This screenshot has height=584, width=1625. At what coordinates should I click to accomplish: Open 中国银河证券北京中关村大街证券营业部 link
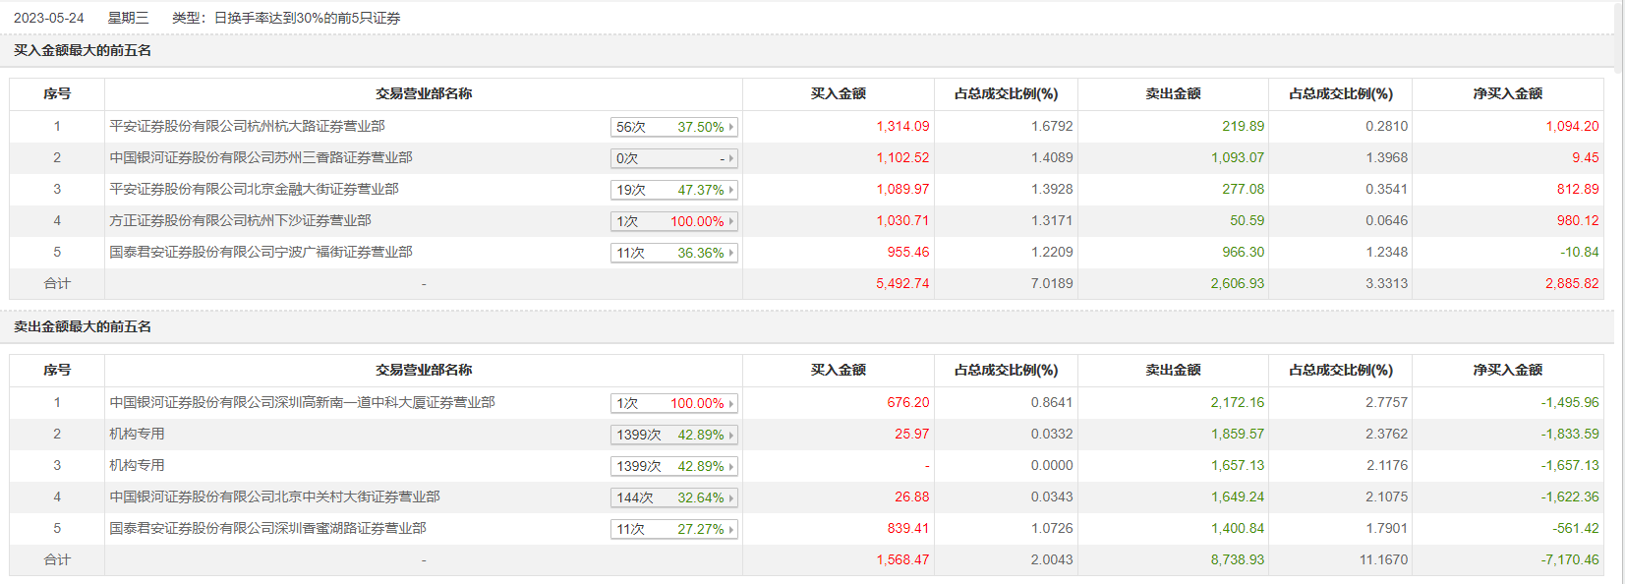(274, 496)
